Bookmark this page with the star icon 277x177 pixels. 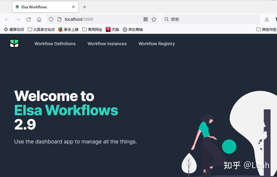(154, 19)
